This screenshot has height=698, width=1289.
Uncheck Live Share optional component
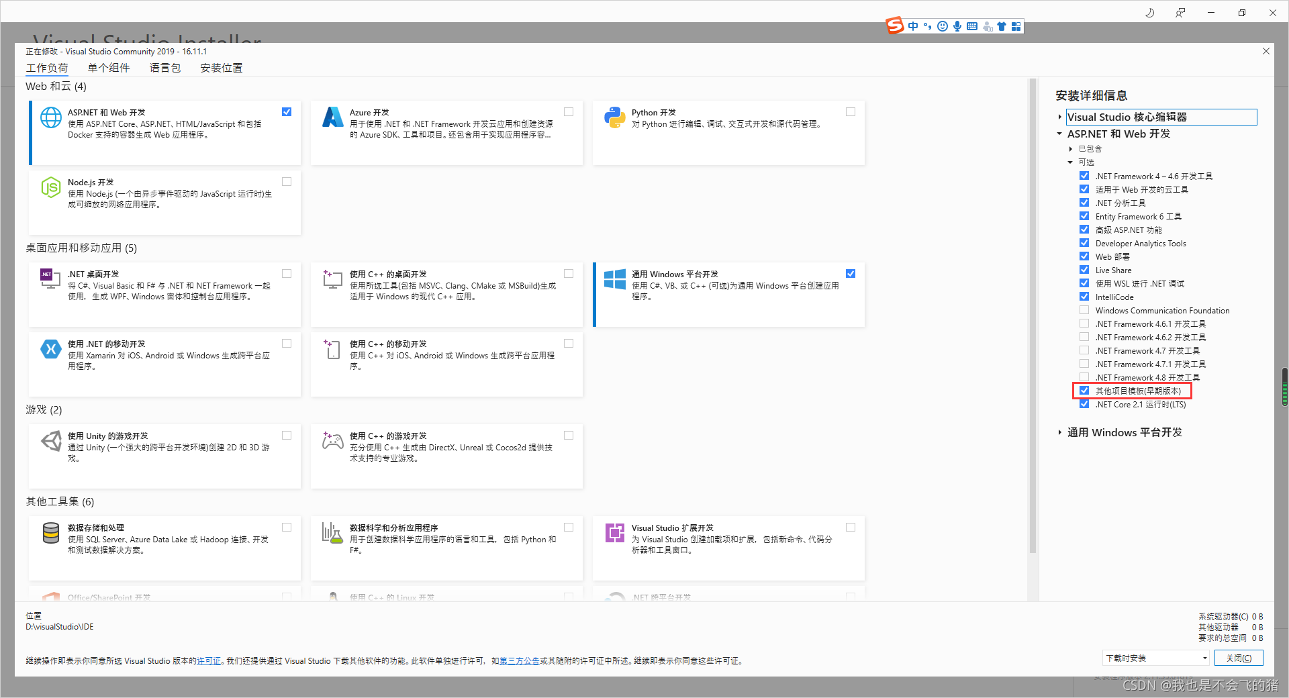click(x=1084, y=270)
